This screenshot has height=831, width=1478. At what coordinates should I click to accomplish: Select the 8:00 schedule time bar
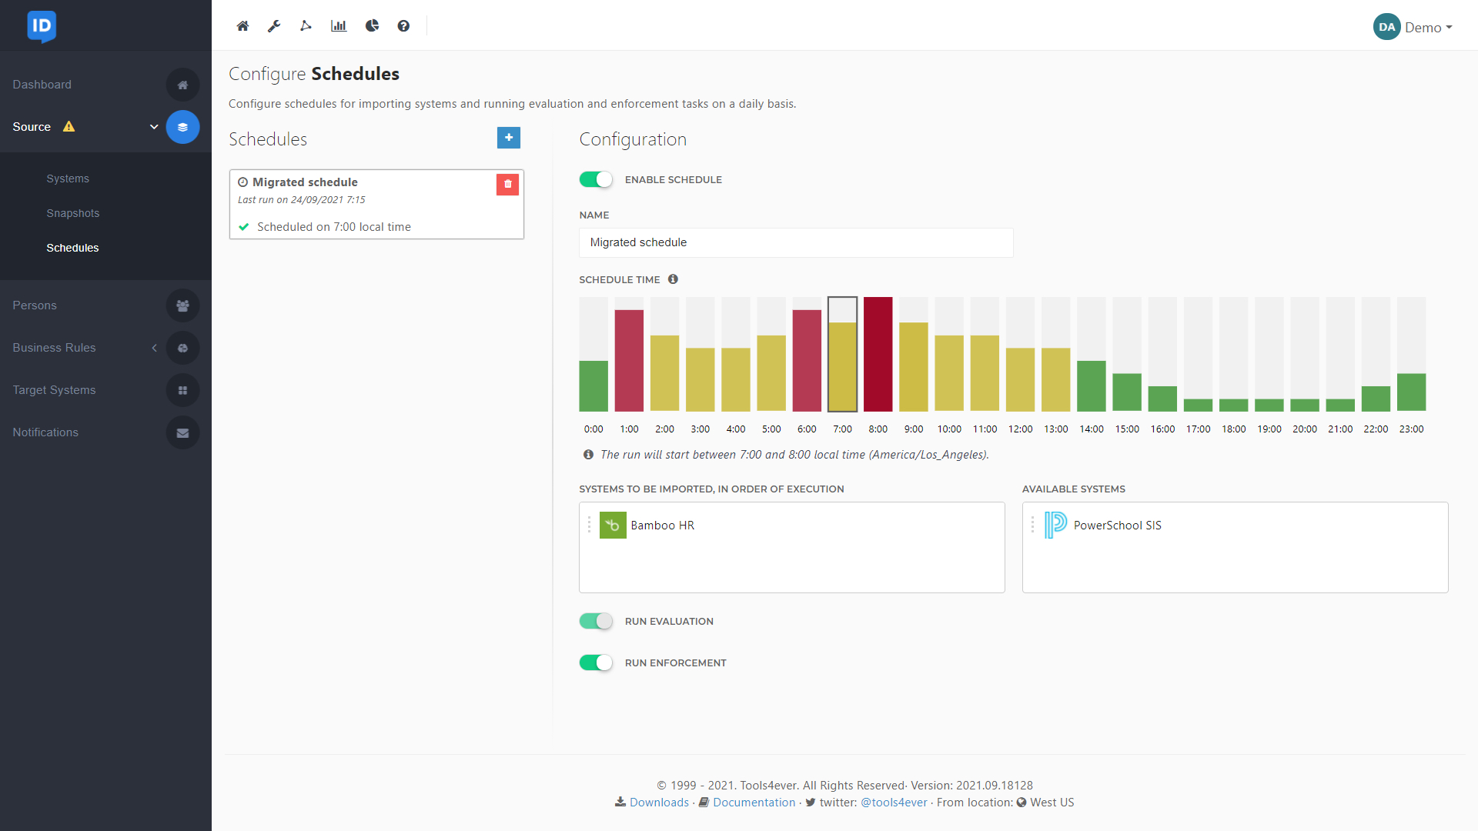(x=878, y=354)
